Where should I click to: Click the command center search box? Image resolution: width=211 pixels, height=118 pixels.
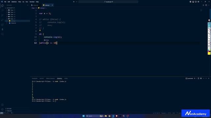[108, 2]
